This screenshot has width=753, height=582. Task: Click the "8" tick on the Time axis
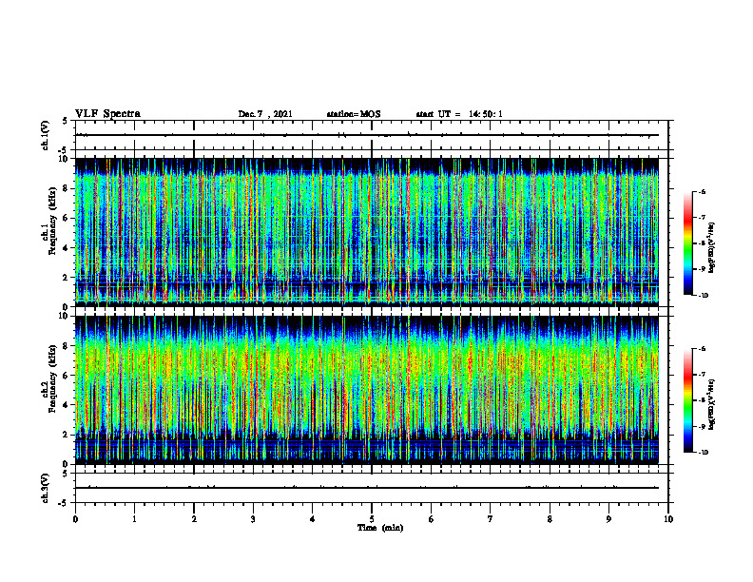pyautogui.click(x=550, y=519)
